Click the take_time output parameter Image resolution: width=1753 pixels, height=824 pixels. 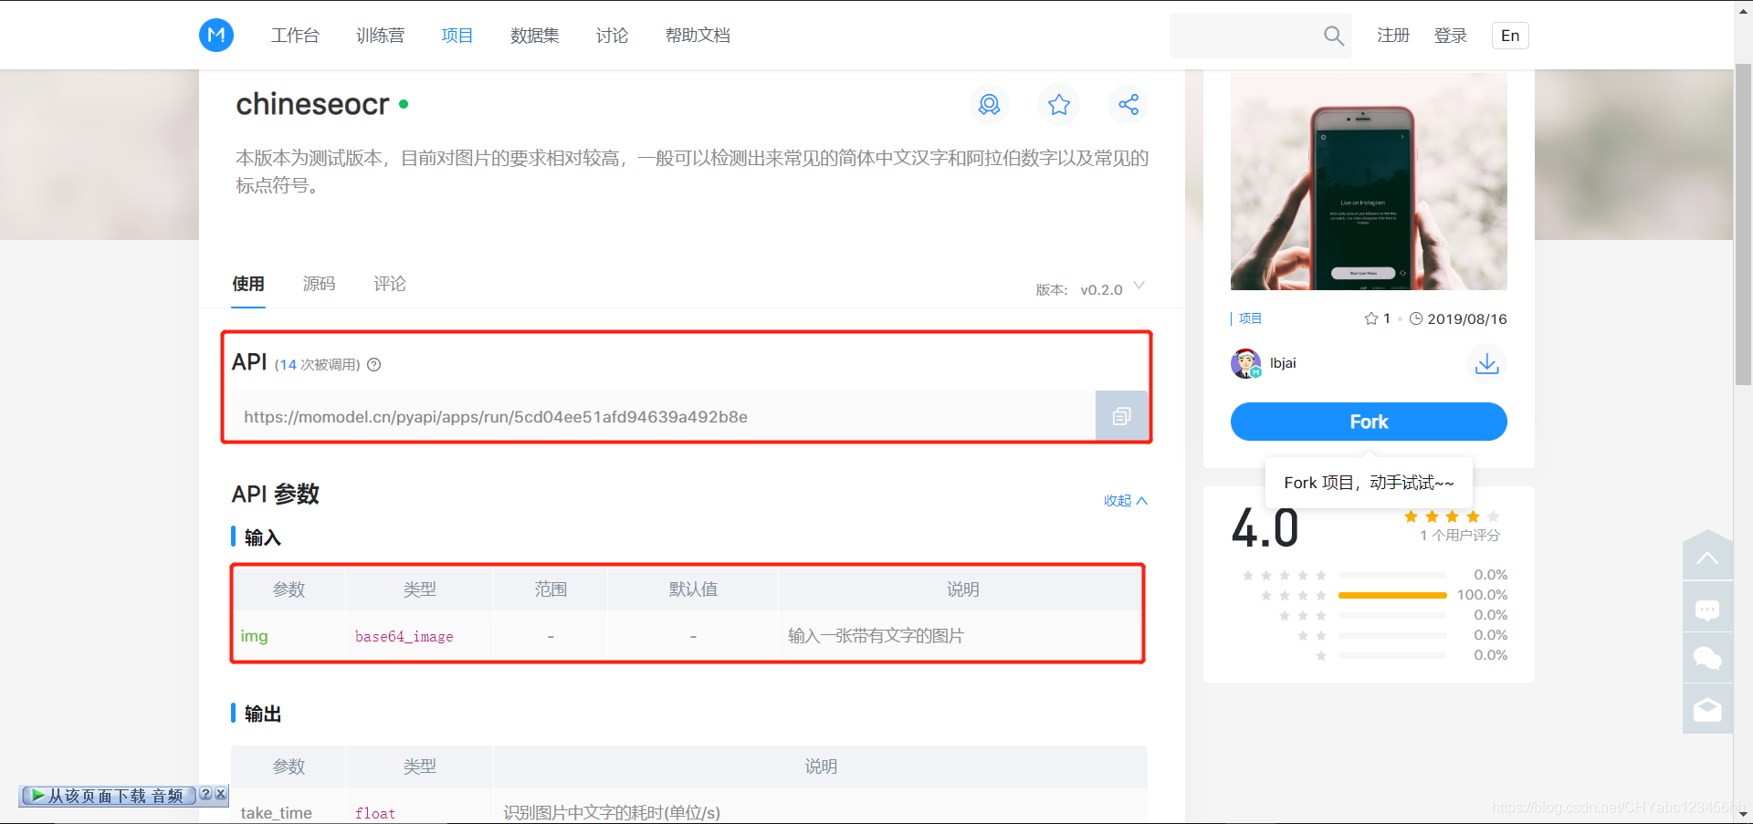[x=276, y=812]
